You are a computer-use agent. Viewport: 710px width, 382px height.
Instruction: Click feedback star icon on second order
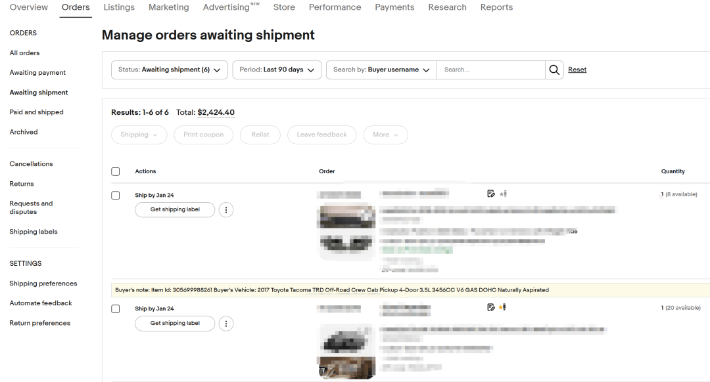point(503,307)
